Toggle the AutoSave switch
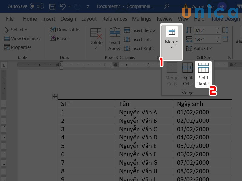Screen dimensions: 242x181 click(x=36, y=6)
